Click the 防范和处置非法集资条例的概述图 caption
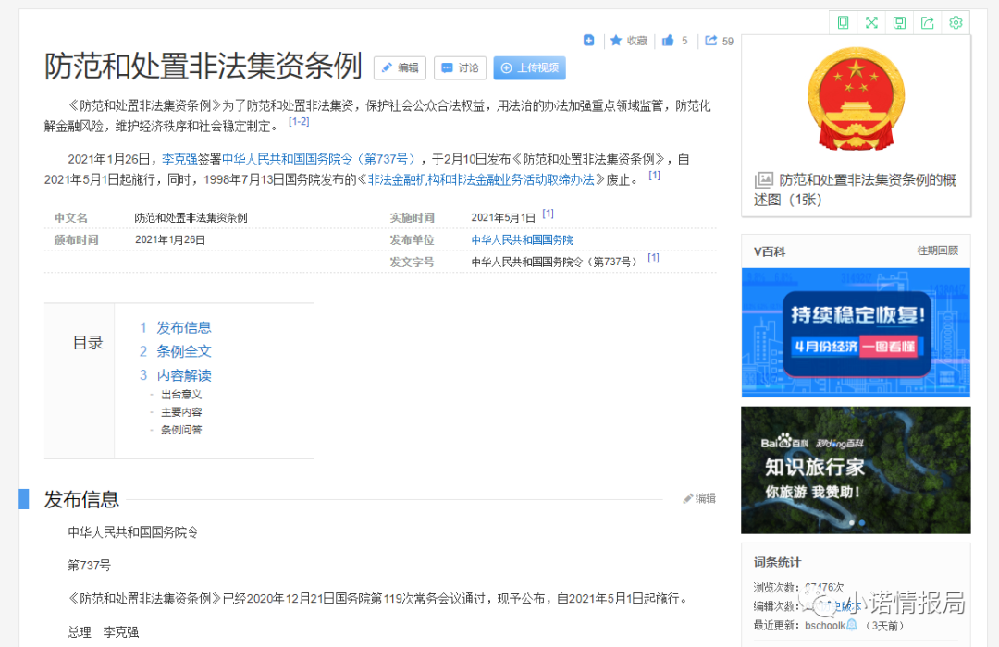This screenshot has width=999, height=647. click(x=856, y=189)
